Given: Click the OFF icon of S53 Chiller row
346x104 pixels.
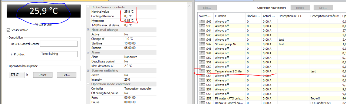Looking at the screenshot, I should [x=202, y=71].
